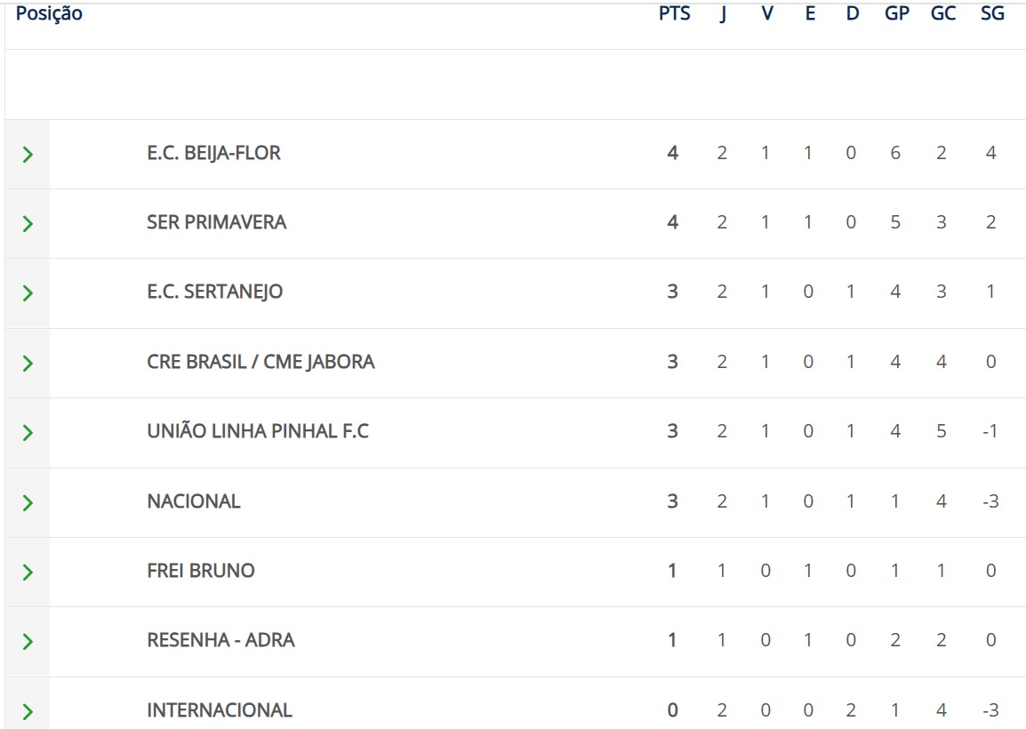Open the UNIÃO LINHA PINHAL F.C team name

click(258, 431)
